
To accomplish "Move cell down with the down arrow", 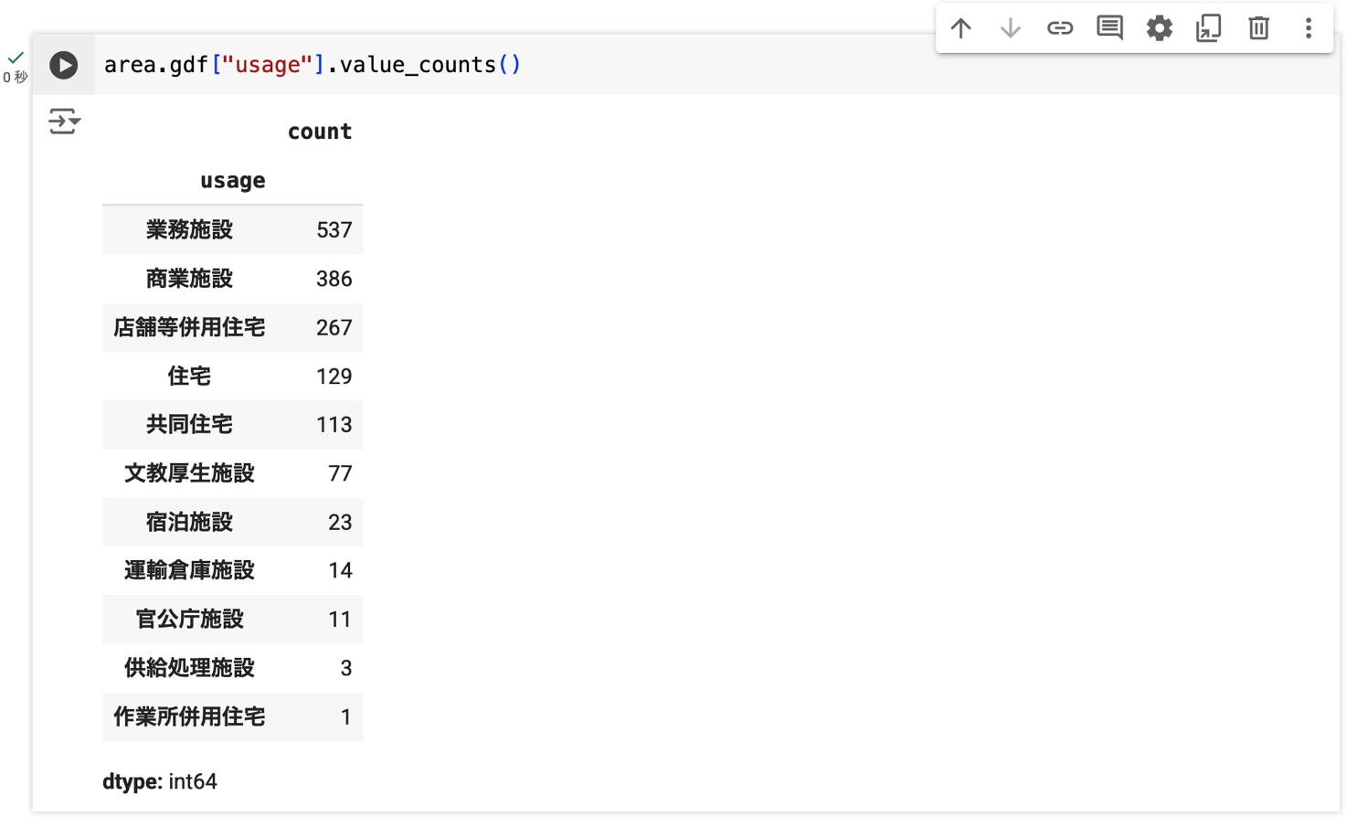I will click(1010, 28).
